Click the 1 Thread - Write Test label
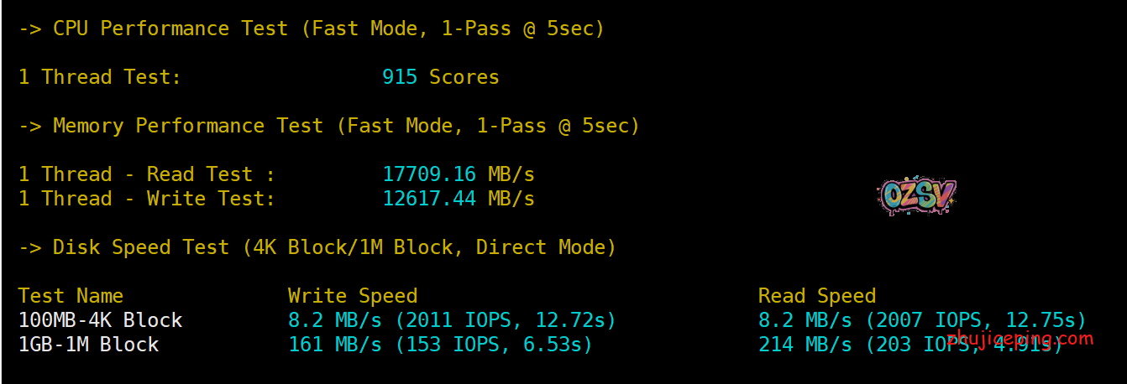 146,199
